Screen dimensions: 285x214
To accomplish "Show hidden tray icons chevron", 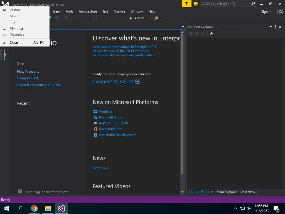I will pos(235,208).
